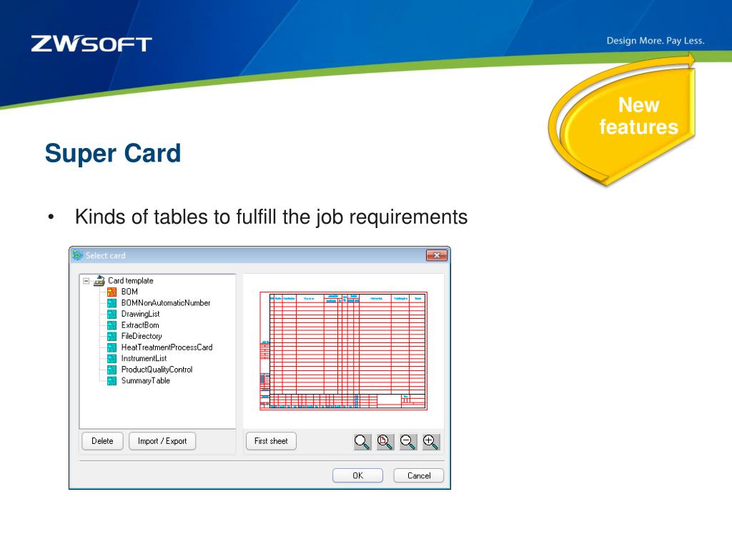The height and width of the screenshot is (549, 732).
Task: Select the Card template root item
Action: pos(131,280)
